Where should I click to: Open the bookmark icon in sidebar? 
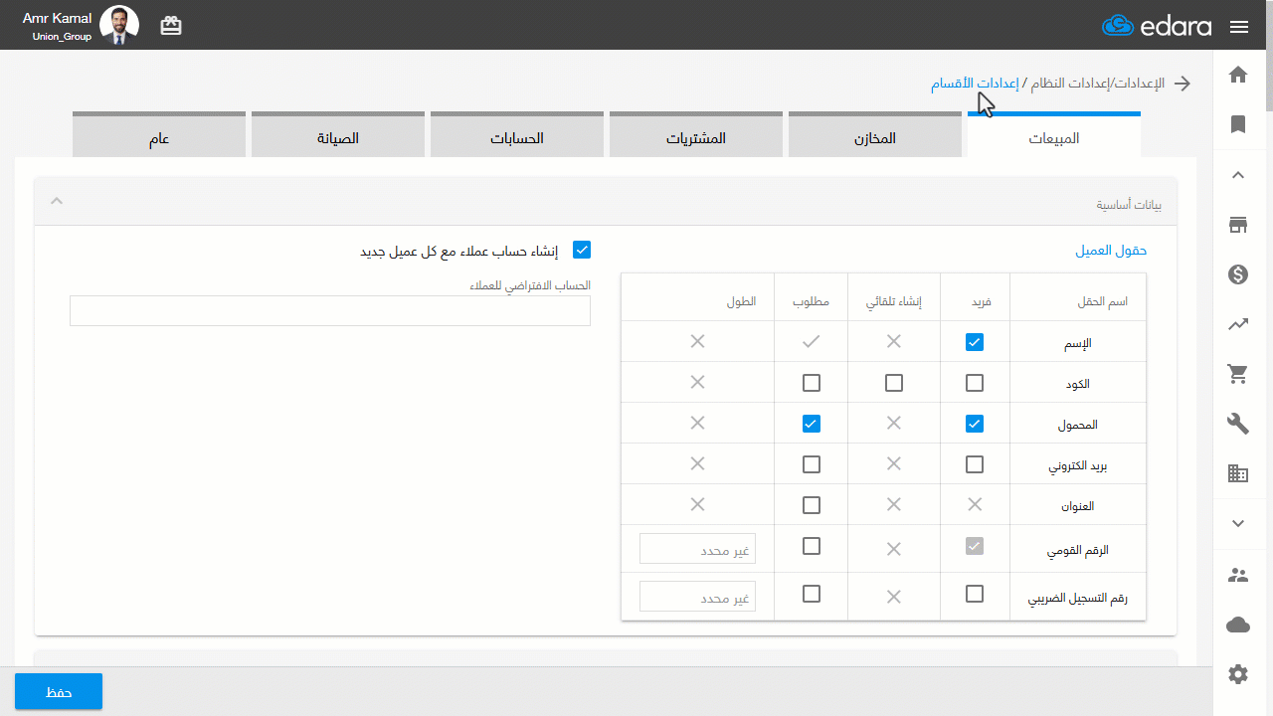click(1238, 124)
